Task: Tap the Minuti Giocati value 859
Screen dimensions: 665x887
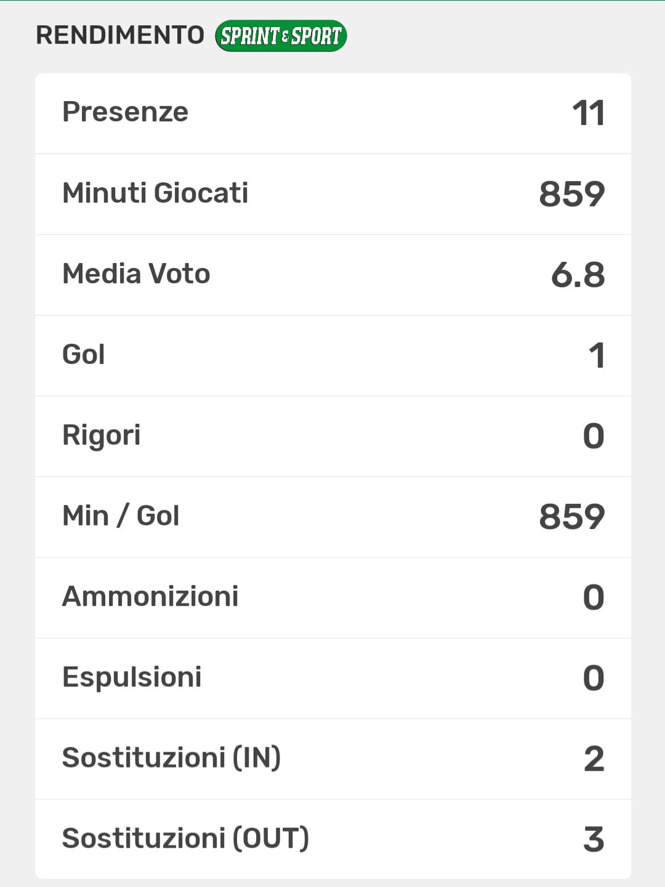Action: [x=571, y=194]
